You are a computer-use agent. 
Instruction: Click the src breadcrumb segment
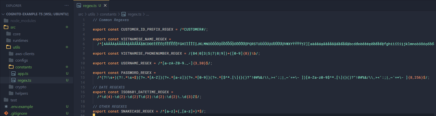pos(80,14)
